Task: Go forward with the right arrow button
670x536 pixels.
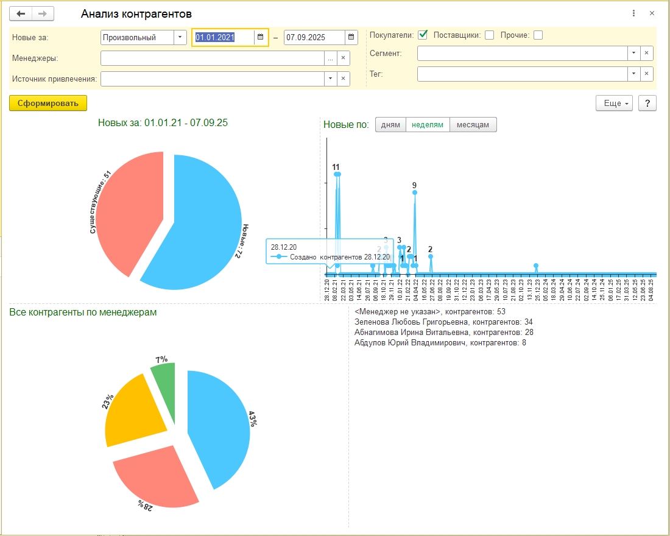Action: point(43,13)
